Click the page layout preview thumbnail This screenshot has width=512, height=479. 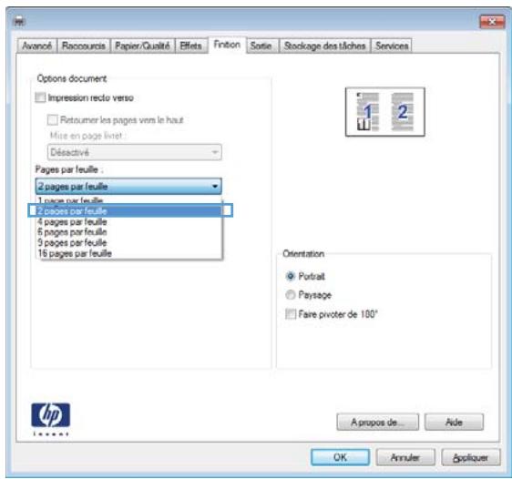click(x=385, y=112)
